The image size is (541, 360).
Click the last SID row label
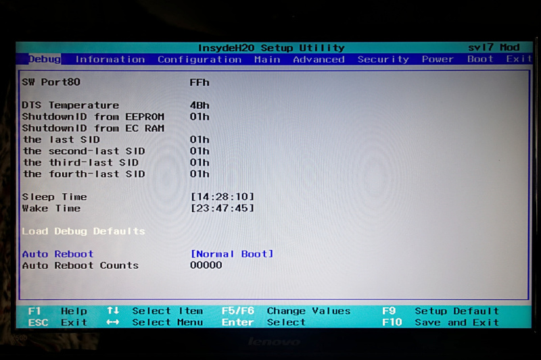pyautogui.click(x=62, y=140)
